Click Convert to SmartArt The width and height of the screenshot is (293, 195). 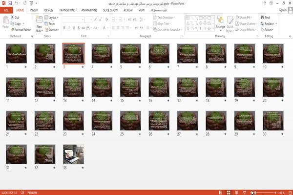167,30
